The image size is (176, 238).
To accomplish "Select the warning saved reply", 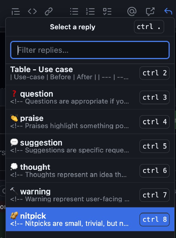I will [90, 195].
